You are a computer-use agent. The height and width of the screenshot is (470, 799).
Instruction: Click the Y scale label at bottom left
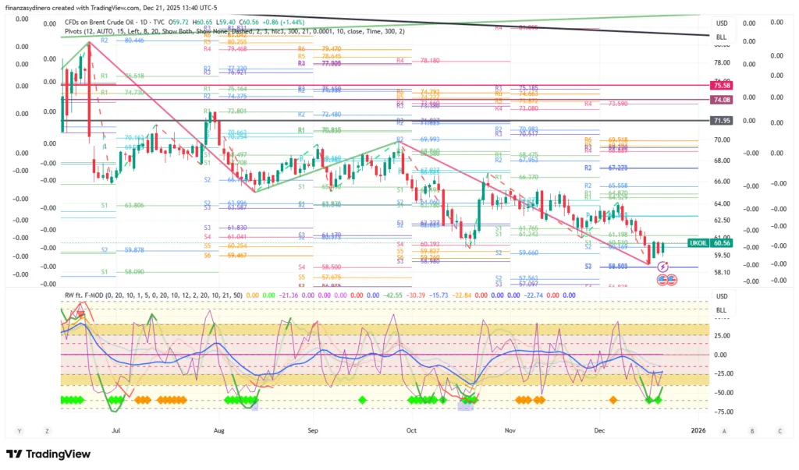17,430
